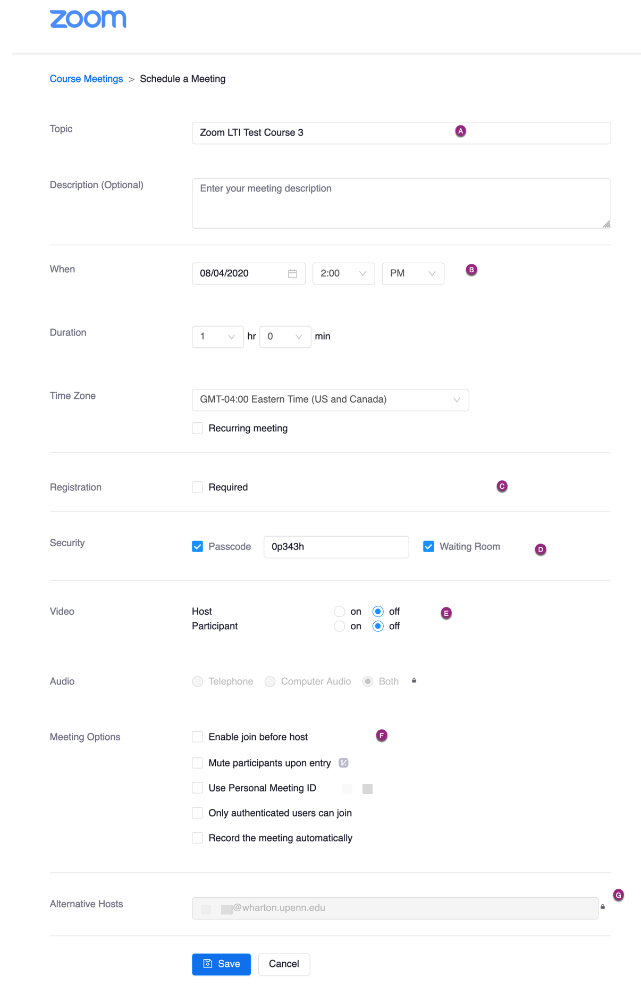Expand the Time Zone dropdown

[x=330, y=400]
